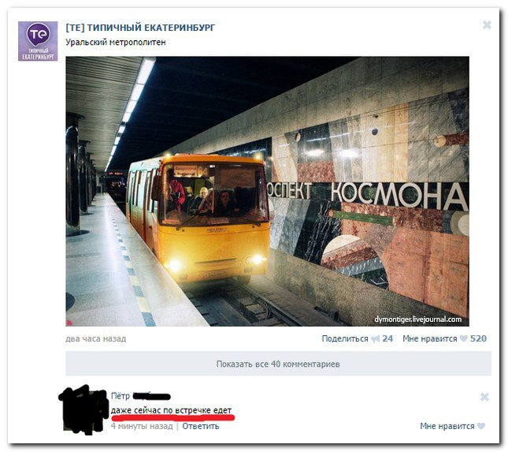Image resolution: width=508 pixels, height=452 pixels.
Task: Open the commenter's blacked-out avatar
Action: coord(85,409)
